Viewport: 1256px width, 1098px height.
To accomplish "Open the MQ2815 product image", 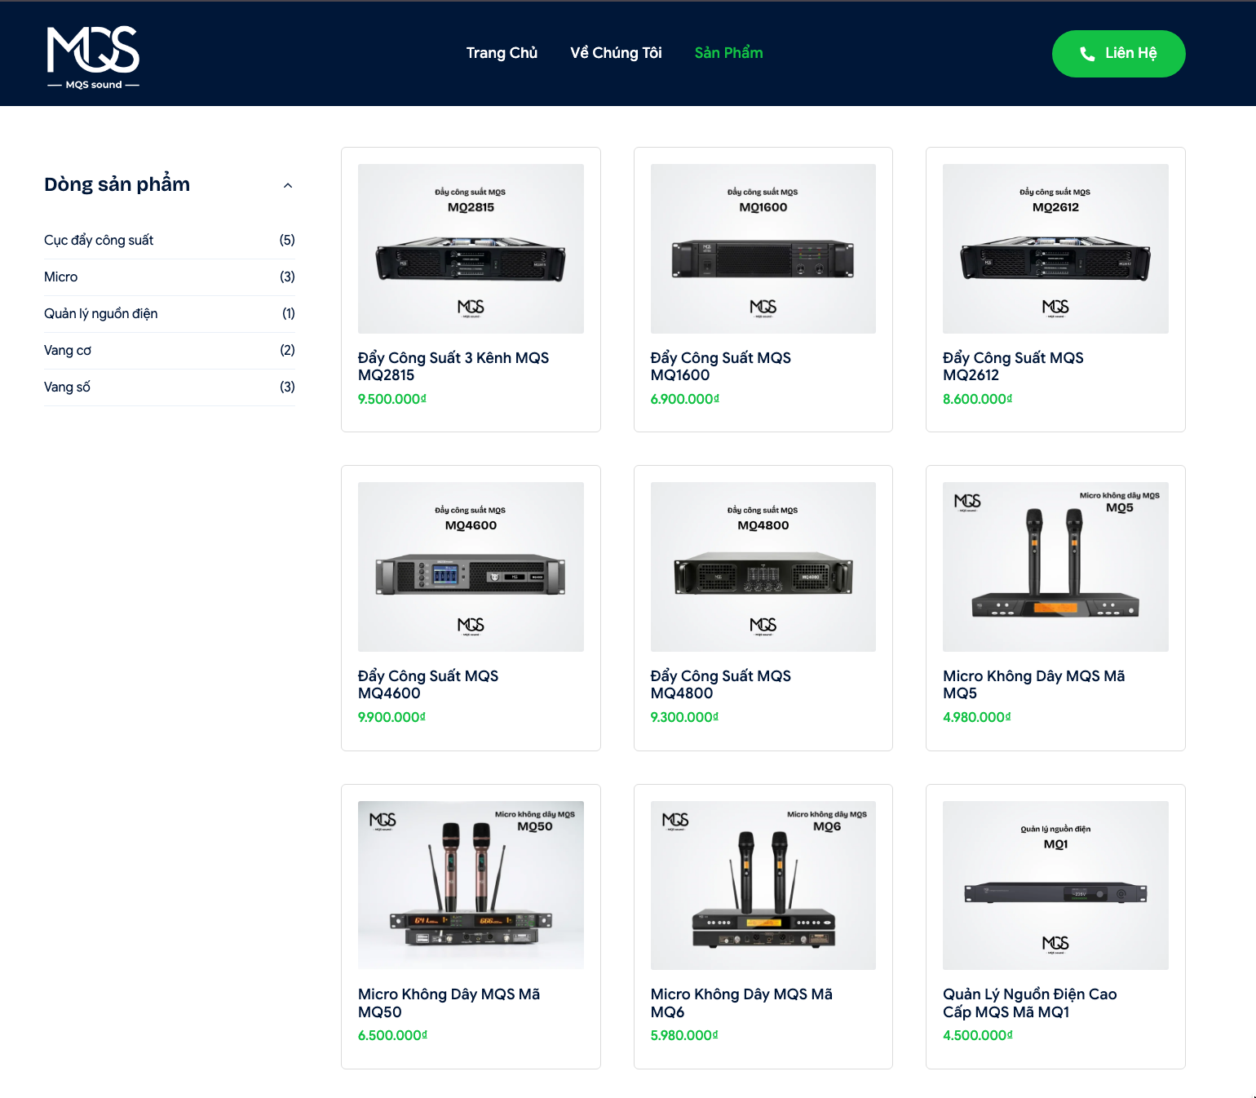I will pyautogui.click(x=471, y=249).
